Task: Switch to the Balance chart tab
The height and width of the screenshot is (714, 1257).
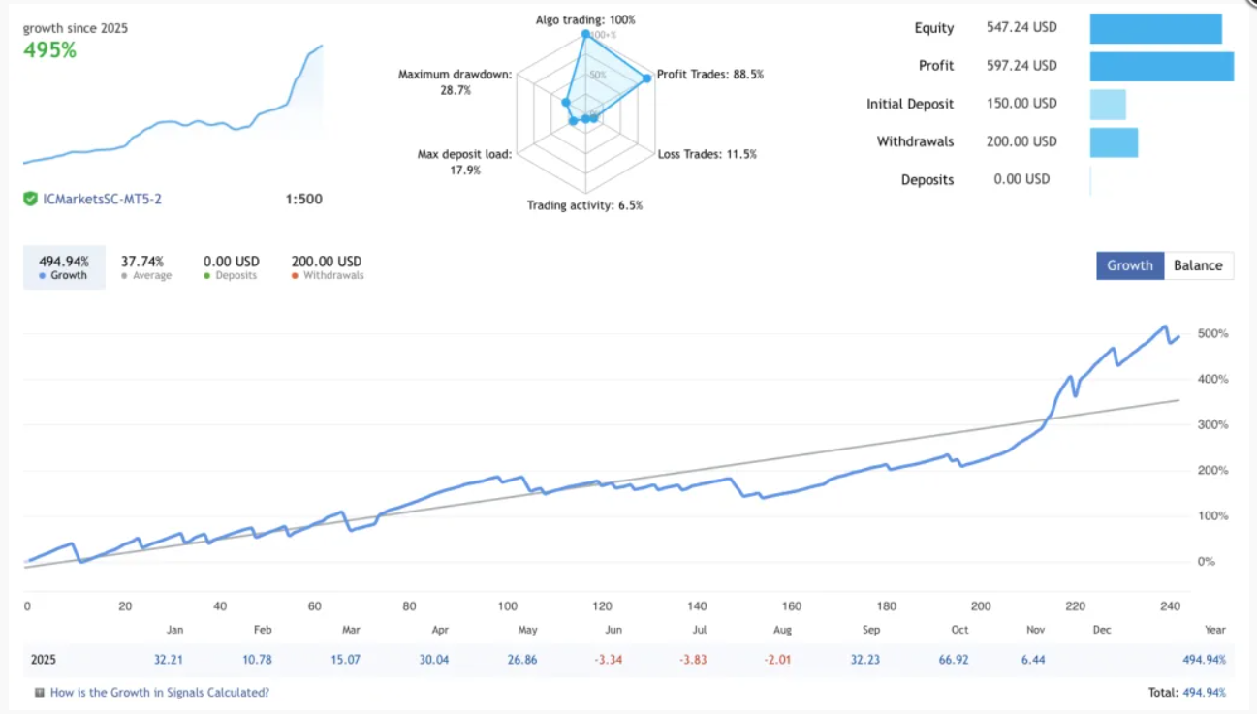Action: click(1198, 265)
